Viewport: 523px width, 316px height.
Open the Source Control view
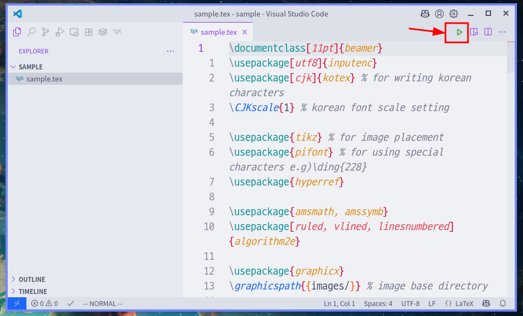point(46,32)
